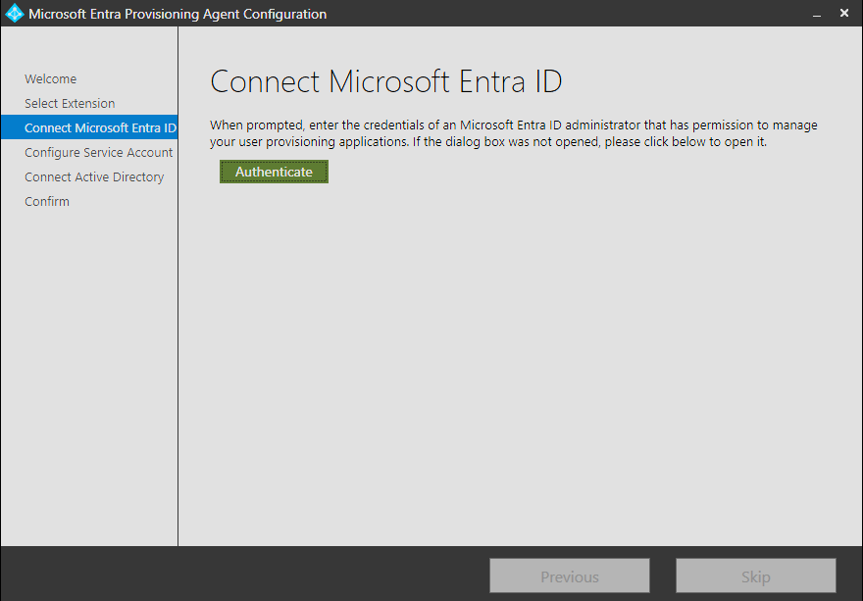Open the Confirm step in sidebar
Viewport: 863px width, 601px height.
(x=47, y=202)
